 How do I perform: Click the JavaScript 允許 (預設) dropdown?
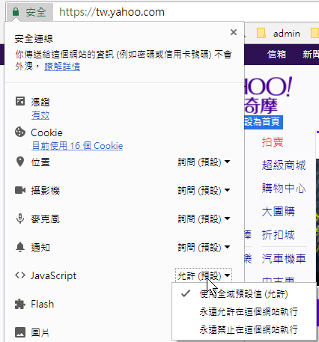point(204,275)
